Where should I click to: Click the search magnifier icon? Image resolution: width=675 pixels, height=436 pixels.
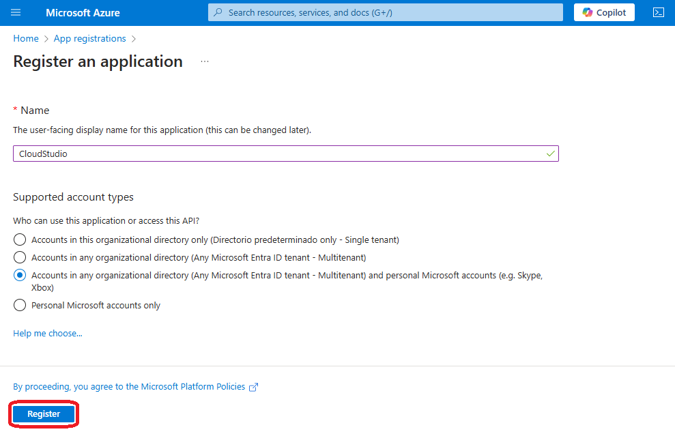pyautogui.click(x=218, y=12)
